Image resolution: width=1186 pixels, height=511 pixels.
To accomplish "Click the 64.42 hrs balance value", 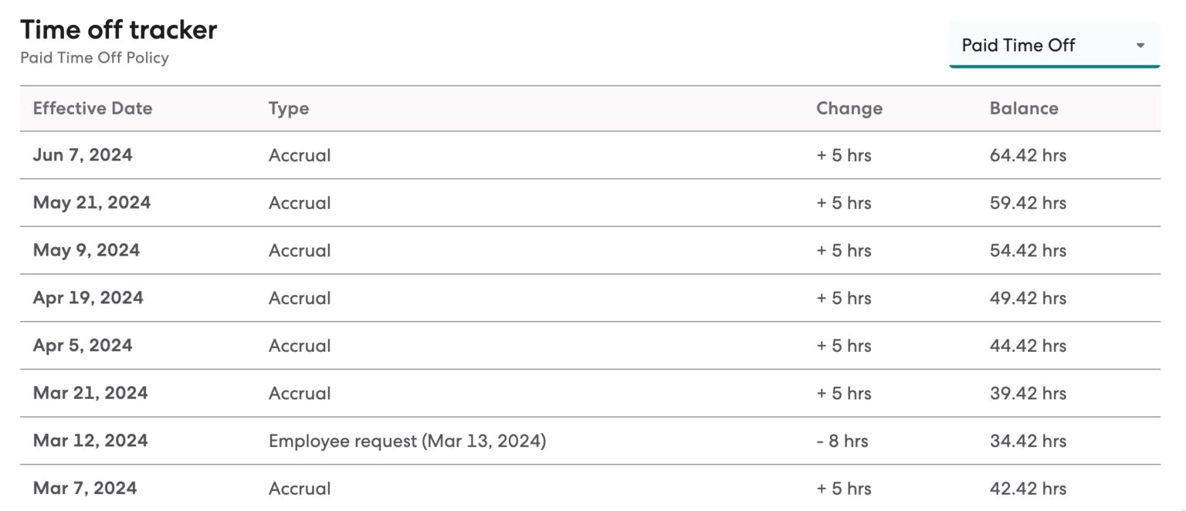I will point(1028,155).
